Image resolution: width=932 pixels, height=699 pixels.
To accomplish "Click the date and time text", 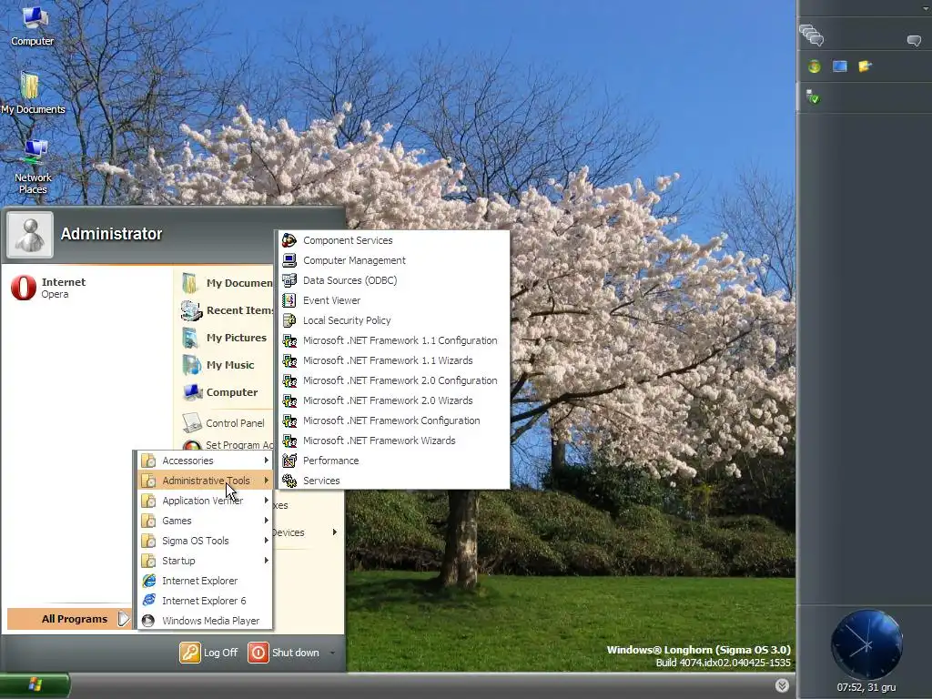I will coord(866,688).
